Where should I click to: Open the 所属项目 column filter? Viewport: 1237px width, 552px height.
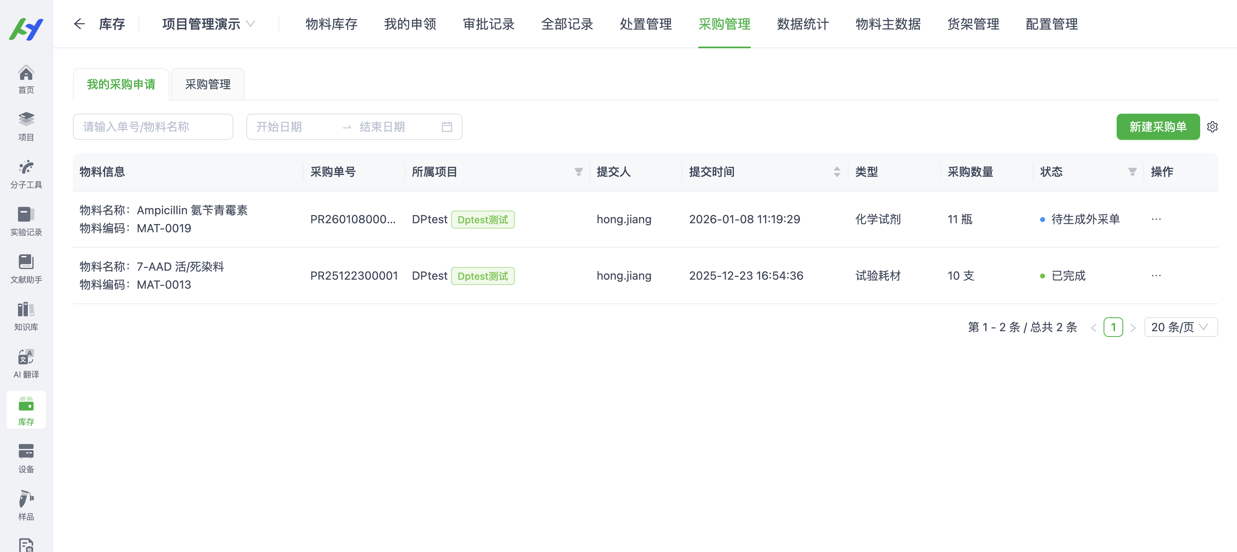pyautogui.click(x=578, y=172)
